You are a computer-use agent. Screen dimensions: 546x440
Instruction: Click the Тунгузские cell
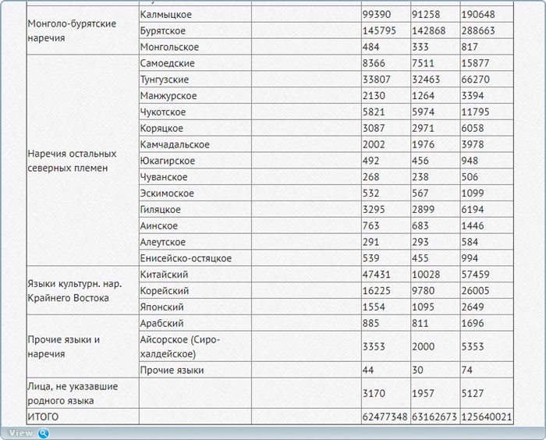pos(195,80)
